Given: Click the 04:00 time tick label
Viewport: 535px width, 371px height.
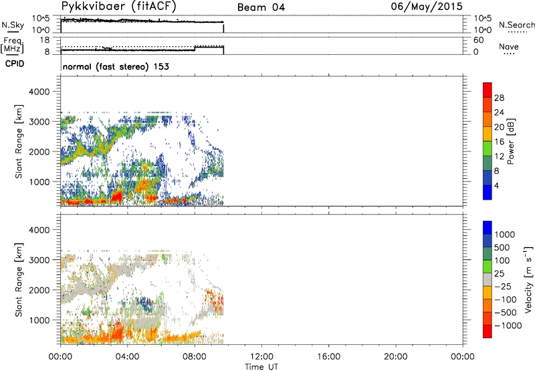Looking at the screenshot, I should 128,357.
